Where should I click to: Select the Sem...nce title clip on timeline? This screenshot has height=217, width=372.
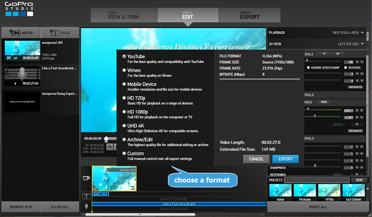point(101,194)
